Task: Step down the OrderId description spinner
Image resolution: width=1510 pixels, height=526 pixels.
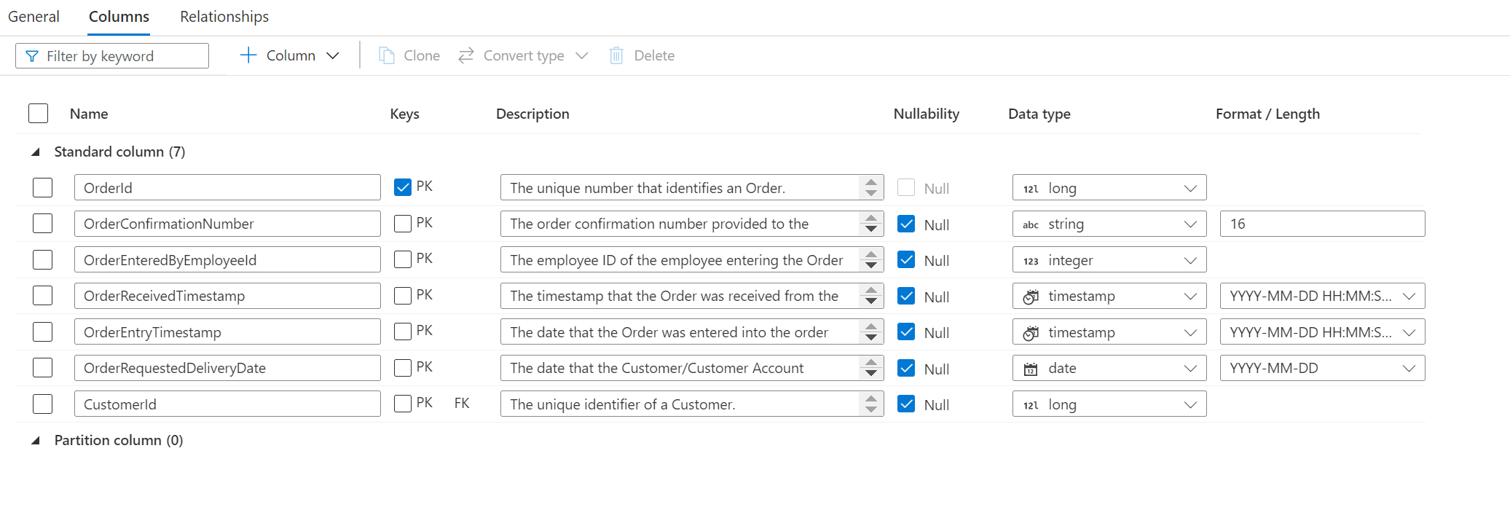Action: click(871, 194)
